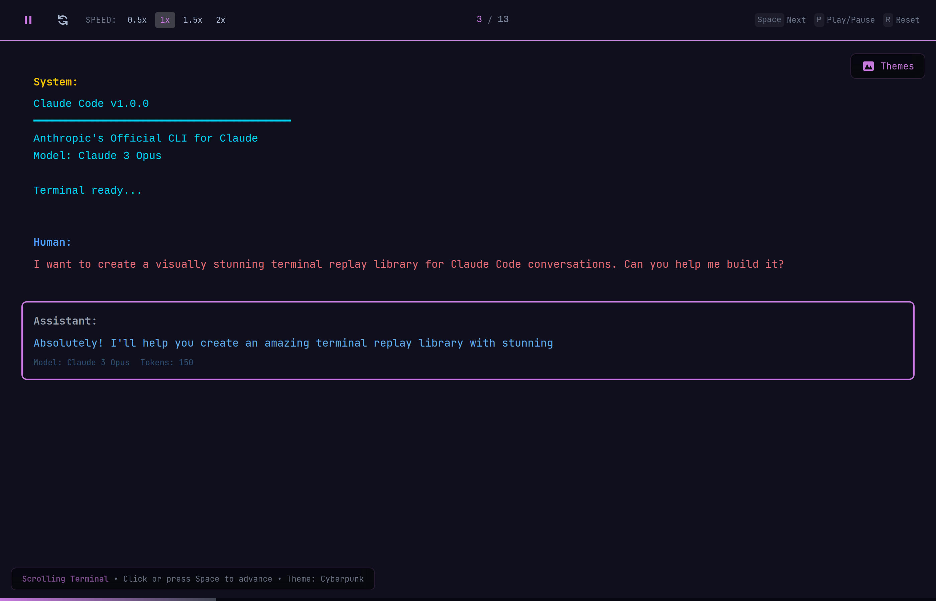
Task: Click 'Tokens: 150' metadata
Action: coord(167,363)
